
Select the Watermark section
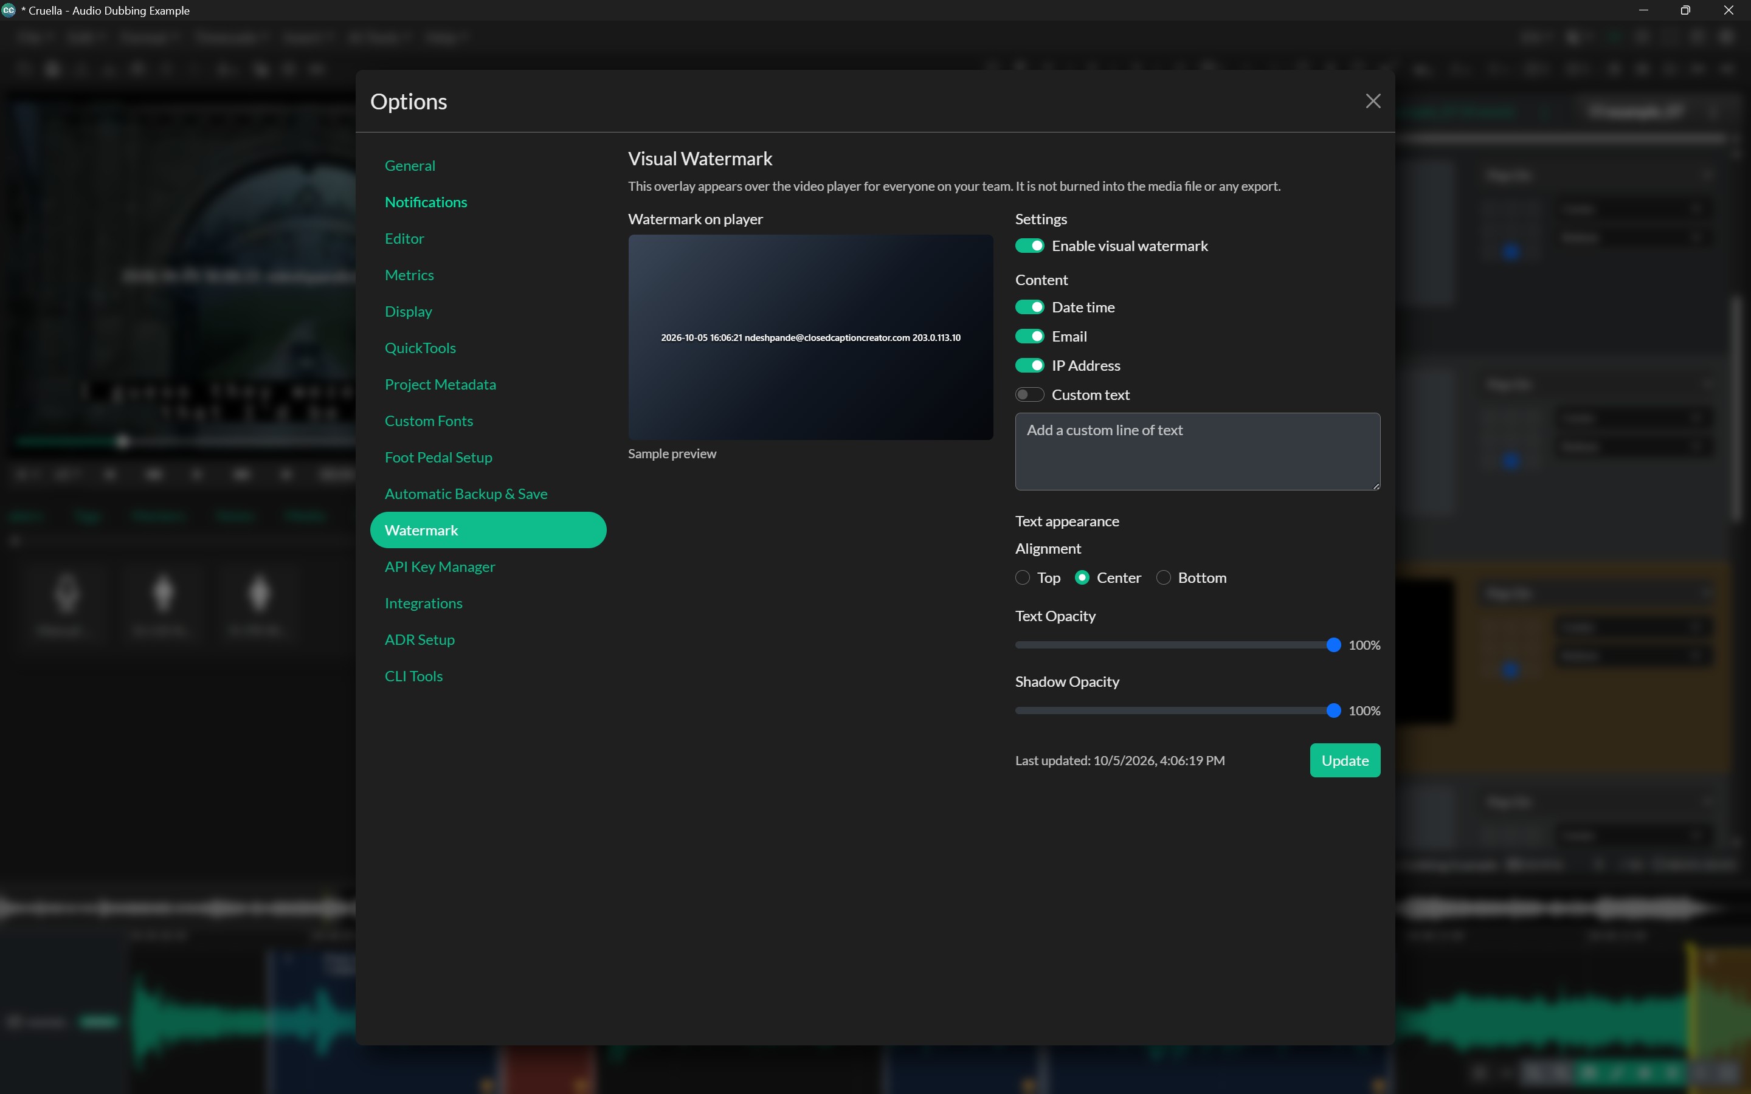tap(488, 531)
